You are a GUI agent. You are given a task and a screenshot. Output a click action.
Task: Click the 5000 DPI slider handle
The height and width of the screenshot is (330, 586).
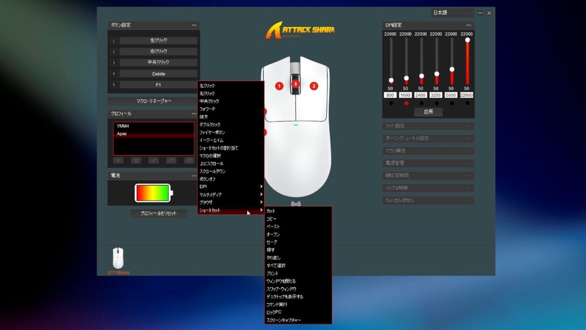(452, 69)
